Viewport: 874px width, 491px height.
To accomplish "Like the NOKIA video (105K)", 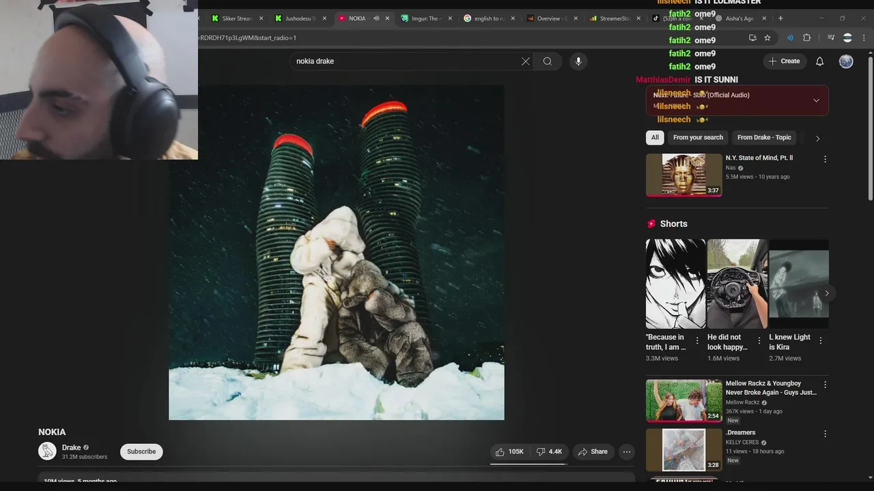I will pos(509,451).
